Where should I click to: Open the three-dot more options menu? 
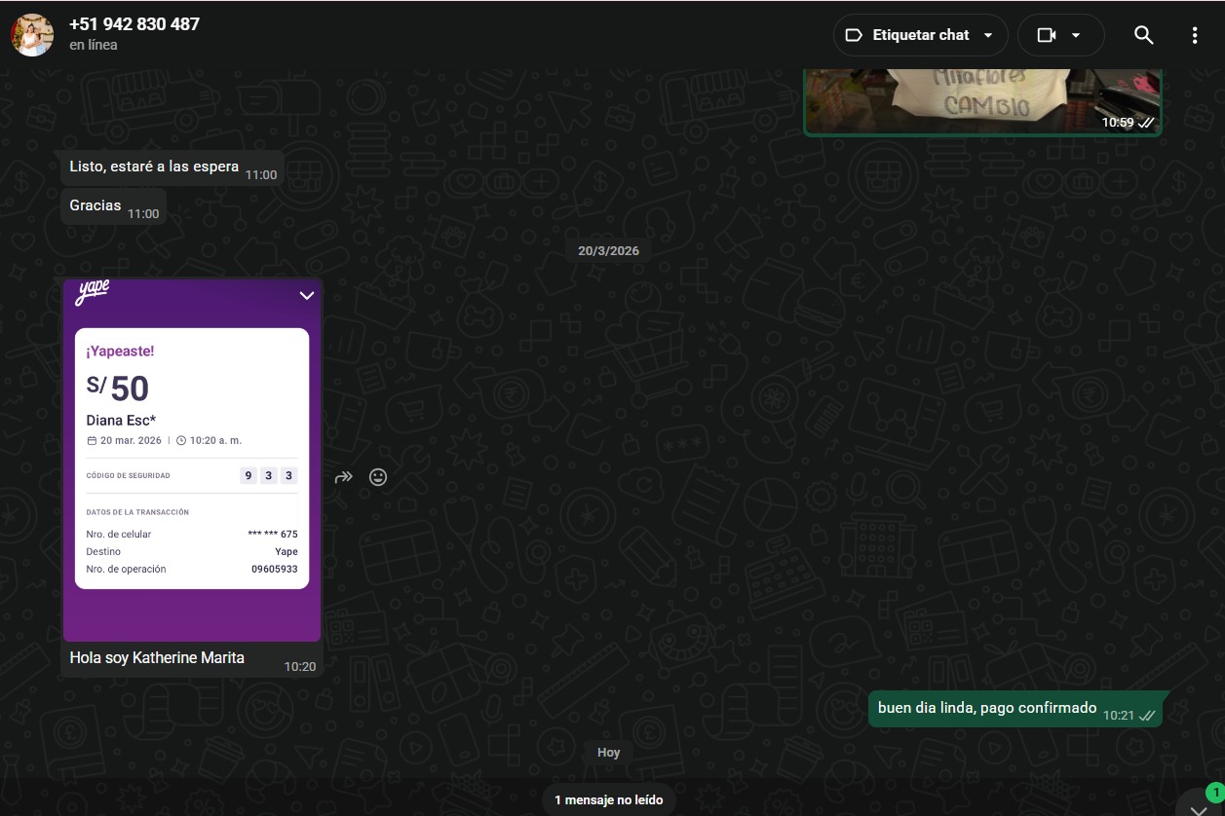1194,35
